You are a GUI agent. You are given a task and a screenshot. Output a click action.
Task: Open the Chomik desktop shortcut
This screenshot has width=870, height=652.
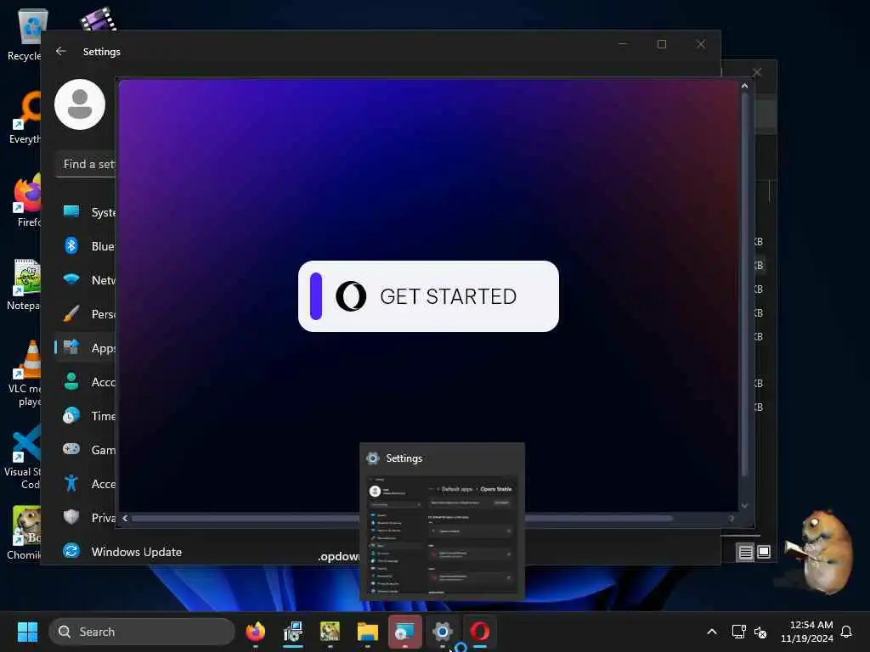[25, 533]
